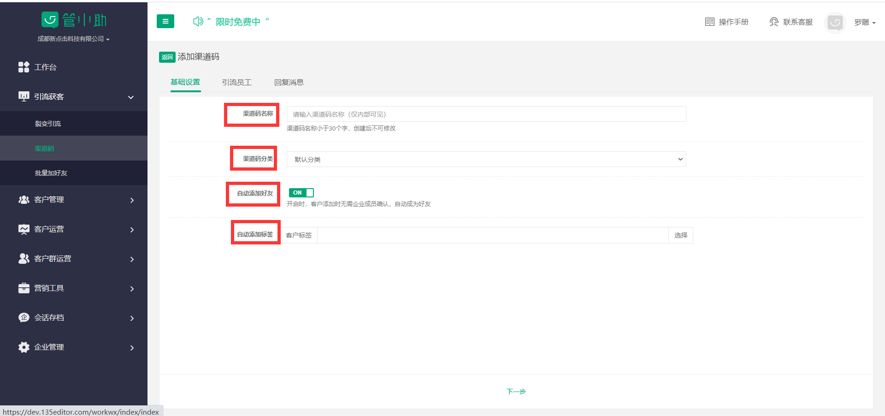Click the 管小助 logo
This screenshot has height=416, width=885.
[74, 20]
